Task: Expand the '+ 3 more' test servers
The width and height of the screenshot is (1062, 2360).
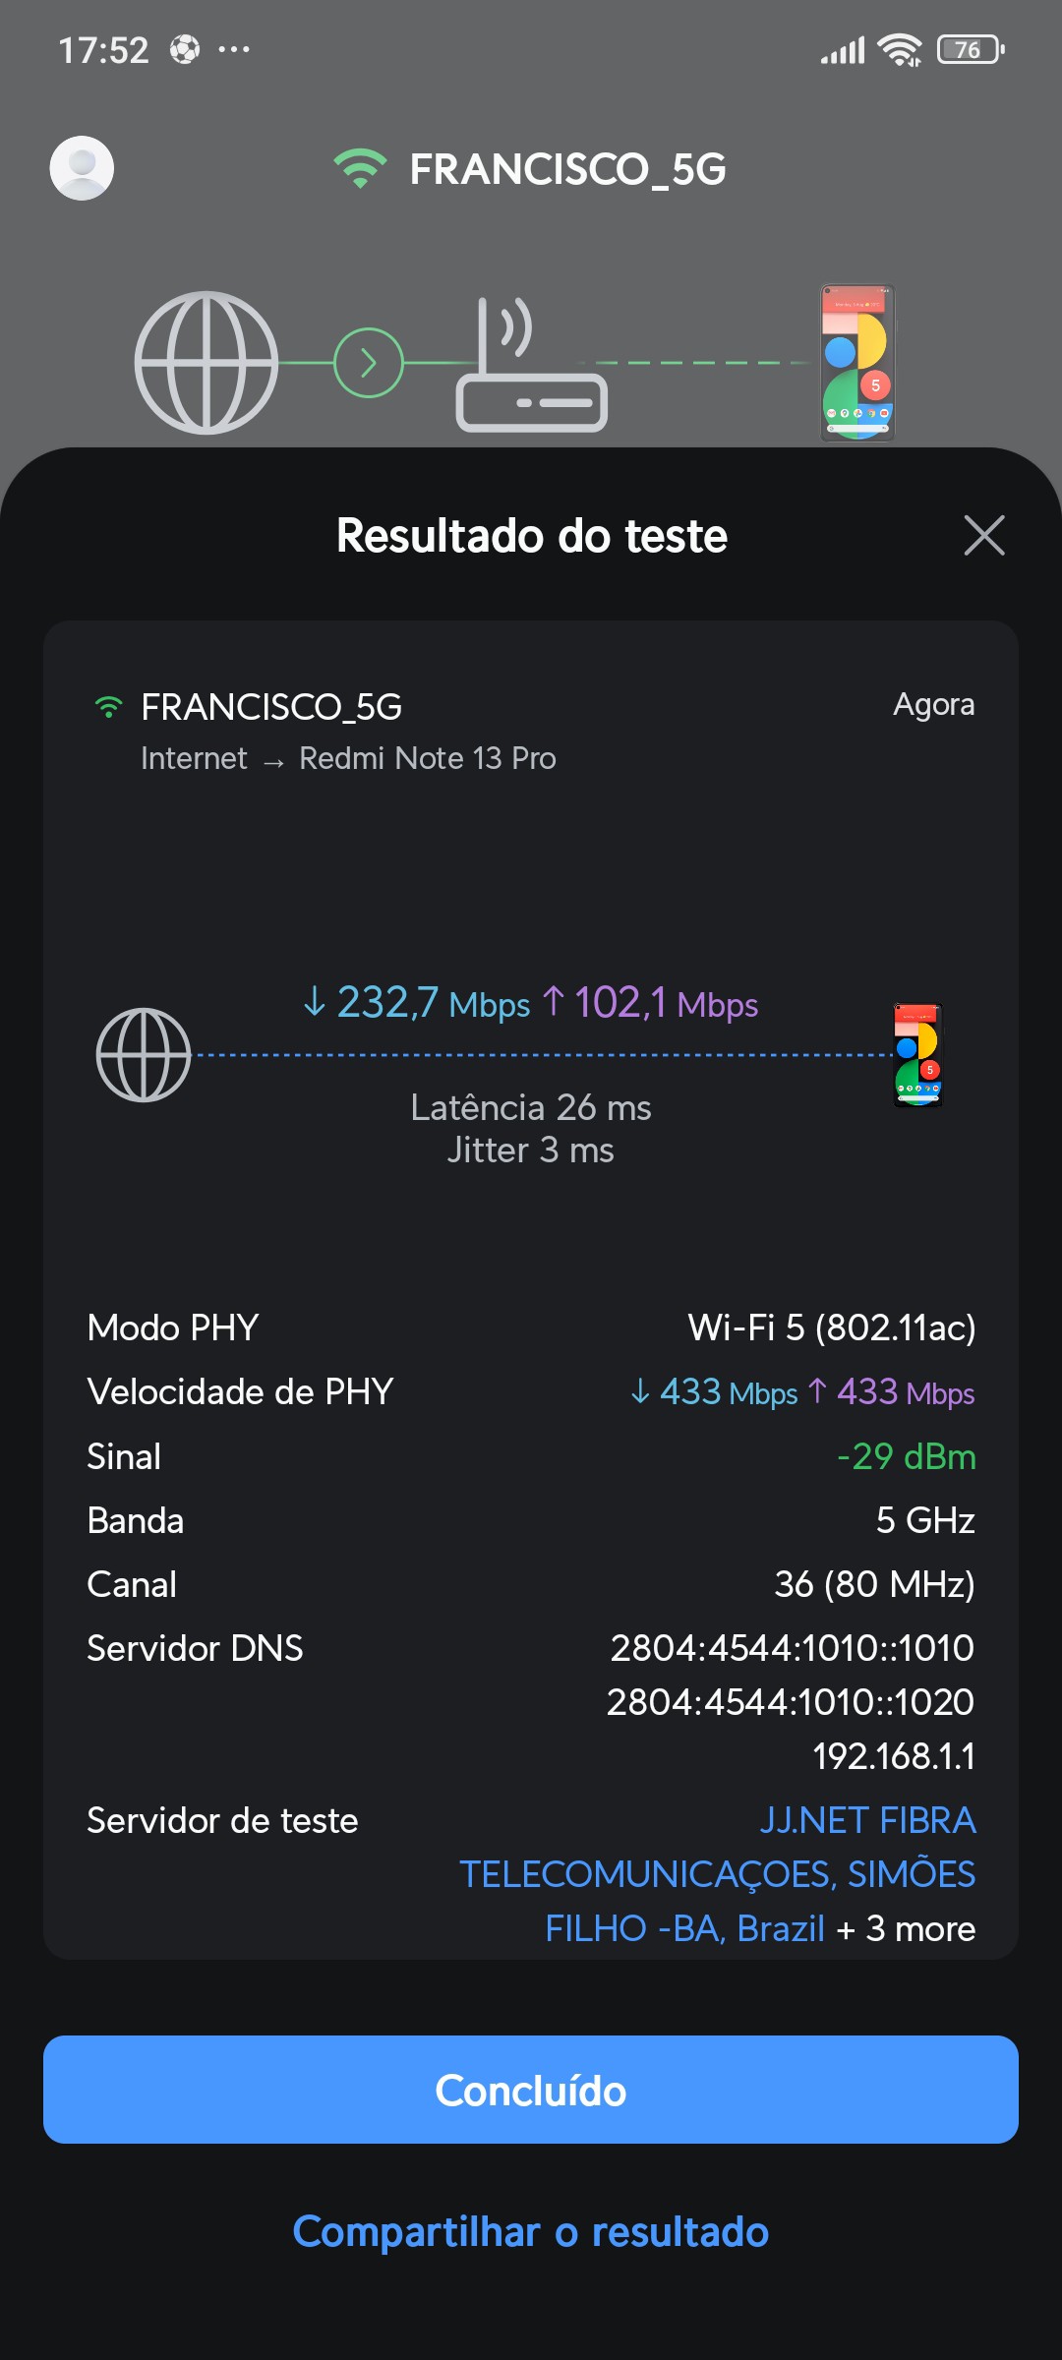Action: pyautogui.click(x=906, y=1928)
